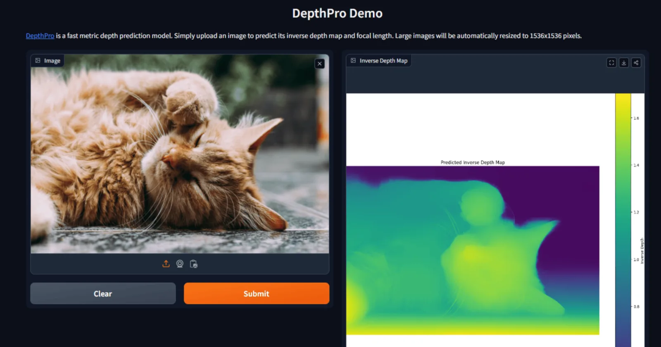Click the Clear button

pyautogui.click(x=103, y=293)
